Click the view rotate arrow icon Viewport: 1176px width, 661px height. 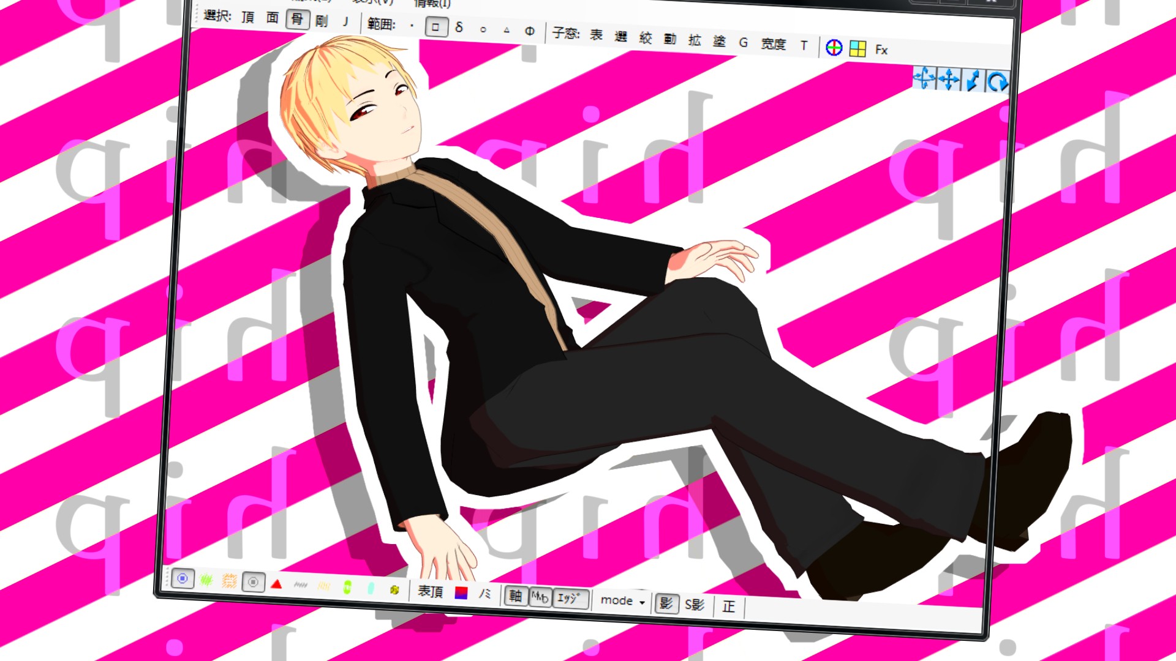coord(997,81)
